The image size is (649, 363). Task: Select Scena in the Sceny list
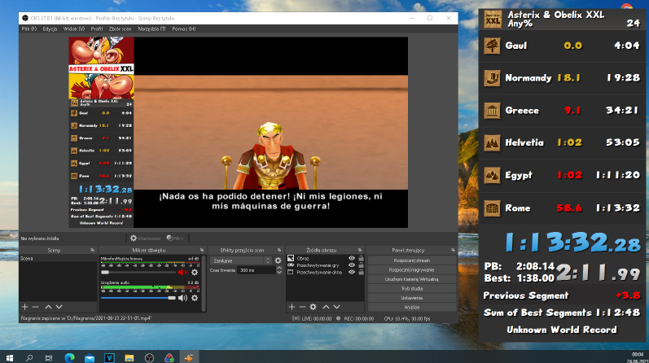tap(58, 258)
